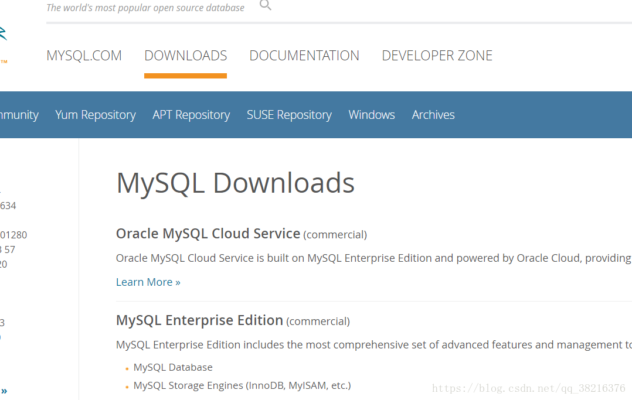Screen dimensions: 632x400
Task: Click the sidebar double-chevron » link
Action: (x=4, y=391)
